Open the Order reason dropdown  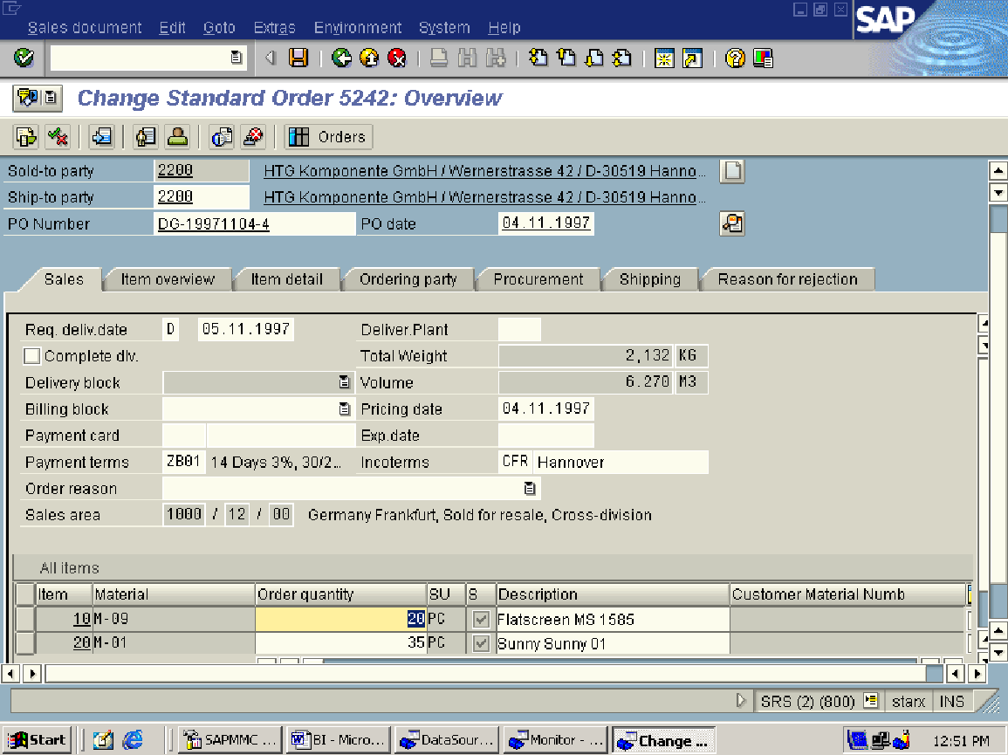point(530,488)
